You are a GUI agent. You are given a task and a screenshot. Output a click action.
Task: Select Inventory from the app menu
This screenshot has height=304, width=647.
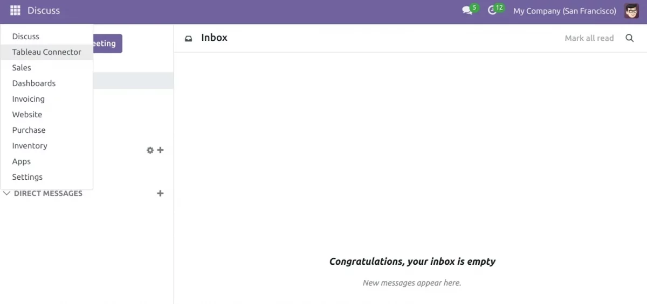click(x=30, y=146)
